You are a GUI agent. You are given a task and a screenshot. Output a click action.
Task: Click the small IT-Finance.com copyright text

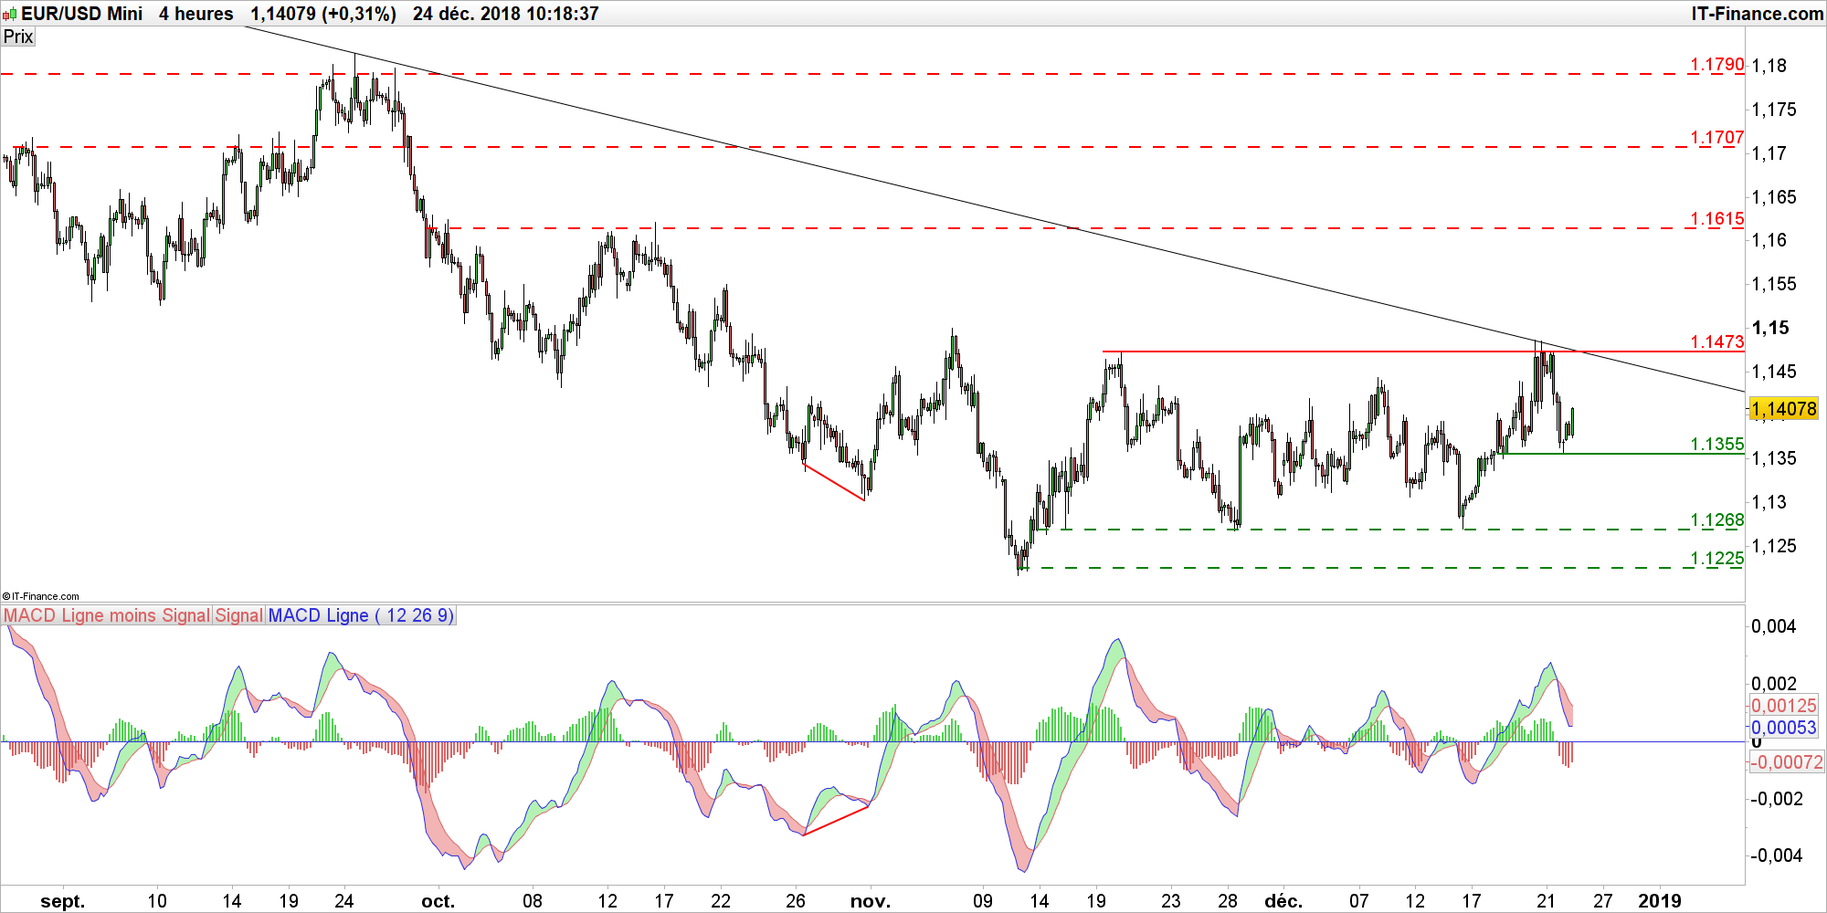41,596
